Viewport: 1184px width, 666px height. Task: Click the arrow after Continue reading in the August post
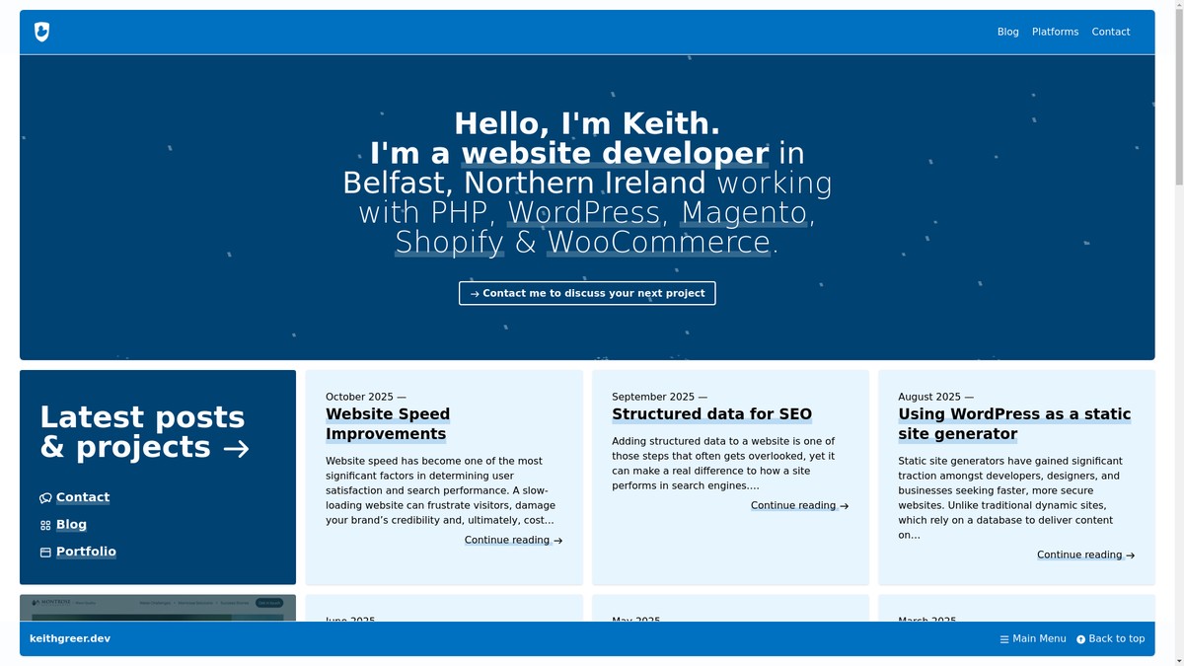(1130, 555)
